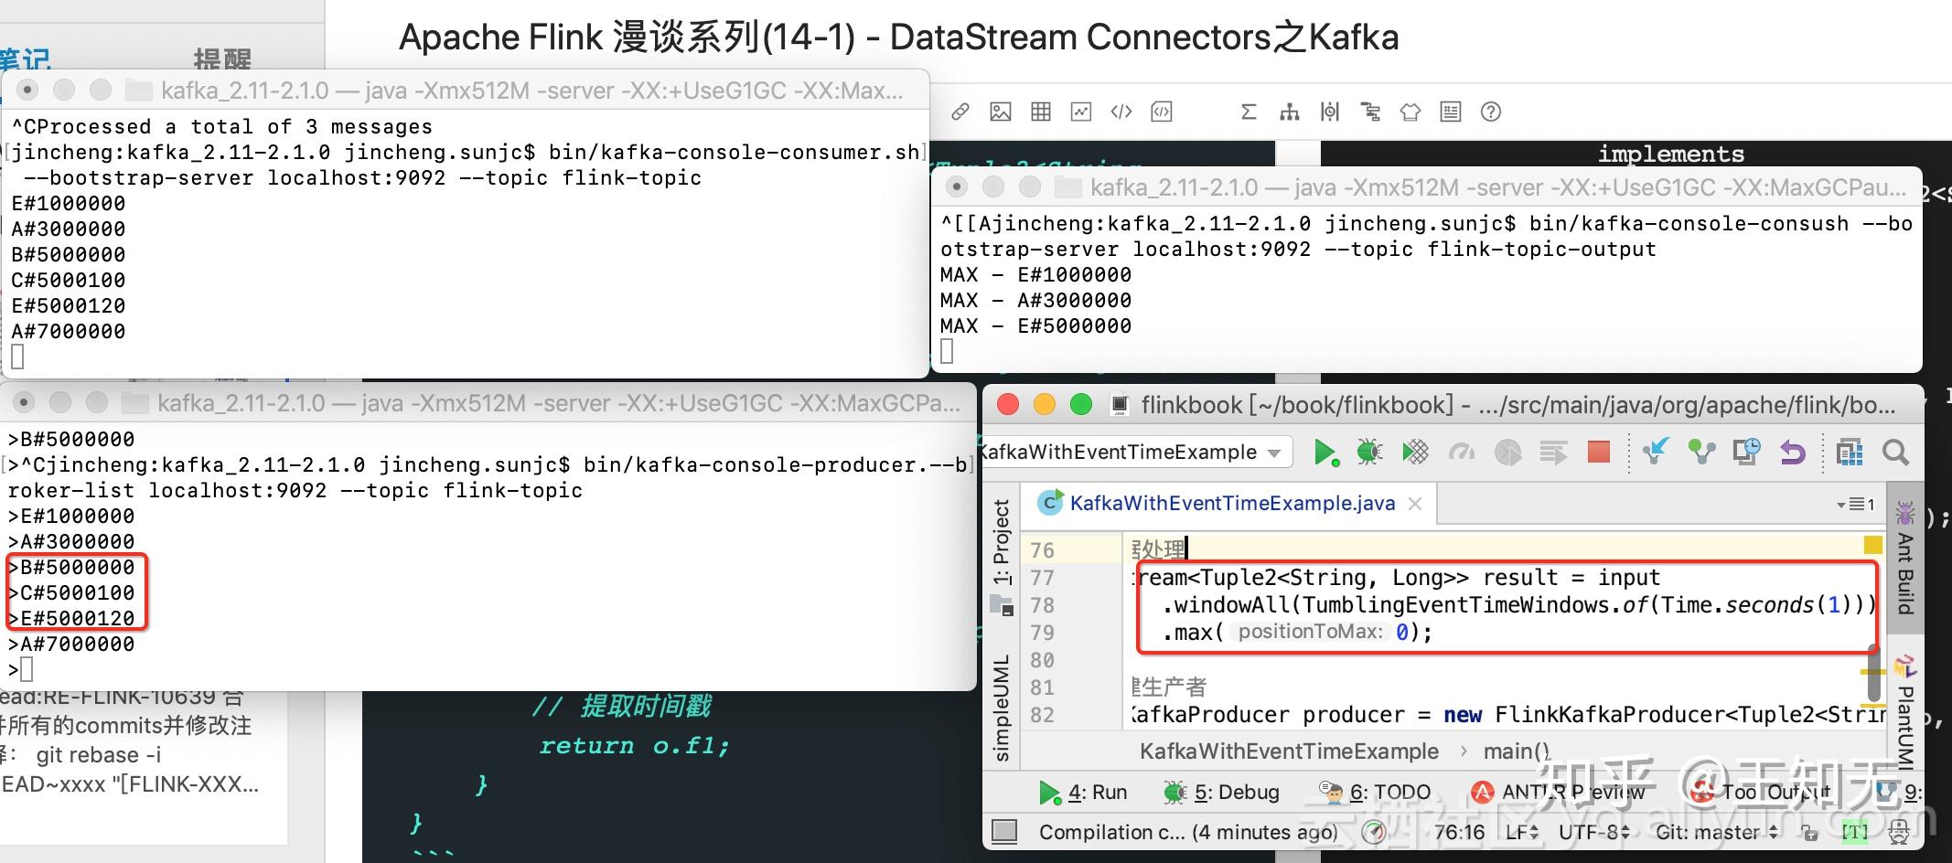
Task: Click Git: master branch indicator
Action: pos(1716,832)
